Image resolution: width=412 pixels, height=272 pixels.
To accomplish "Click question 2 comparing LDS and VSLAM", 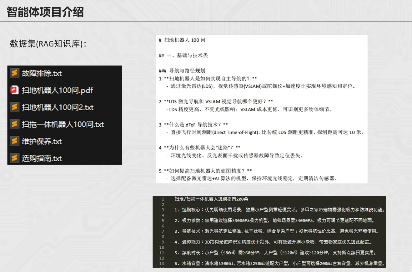I will tap(216, 101).
